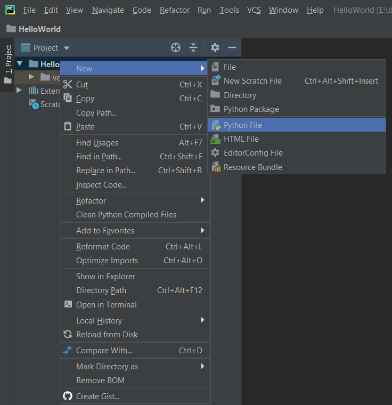Click the GitHub icon beside Create Gist
Viewport: 392px width, 405px height.
(x=68, y=396)
